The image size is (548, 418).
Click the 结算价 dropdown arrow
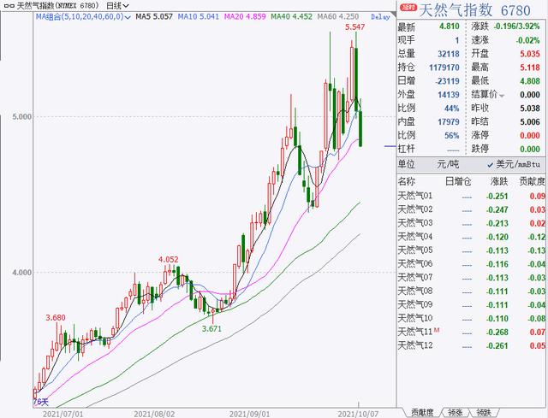point(502,96)
